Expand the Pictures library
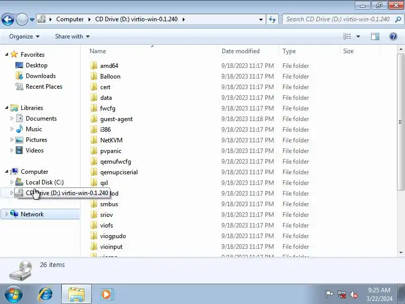Screen dimensions: 405x304 [x=12, y=139]
